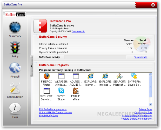The width and height of the screenshot is (161, 130).
Task: Click session value 84931
Action: click(129, 44)
